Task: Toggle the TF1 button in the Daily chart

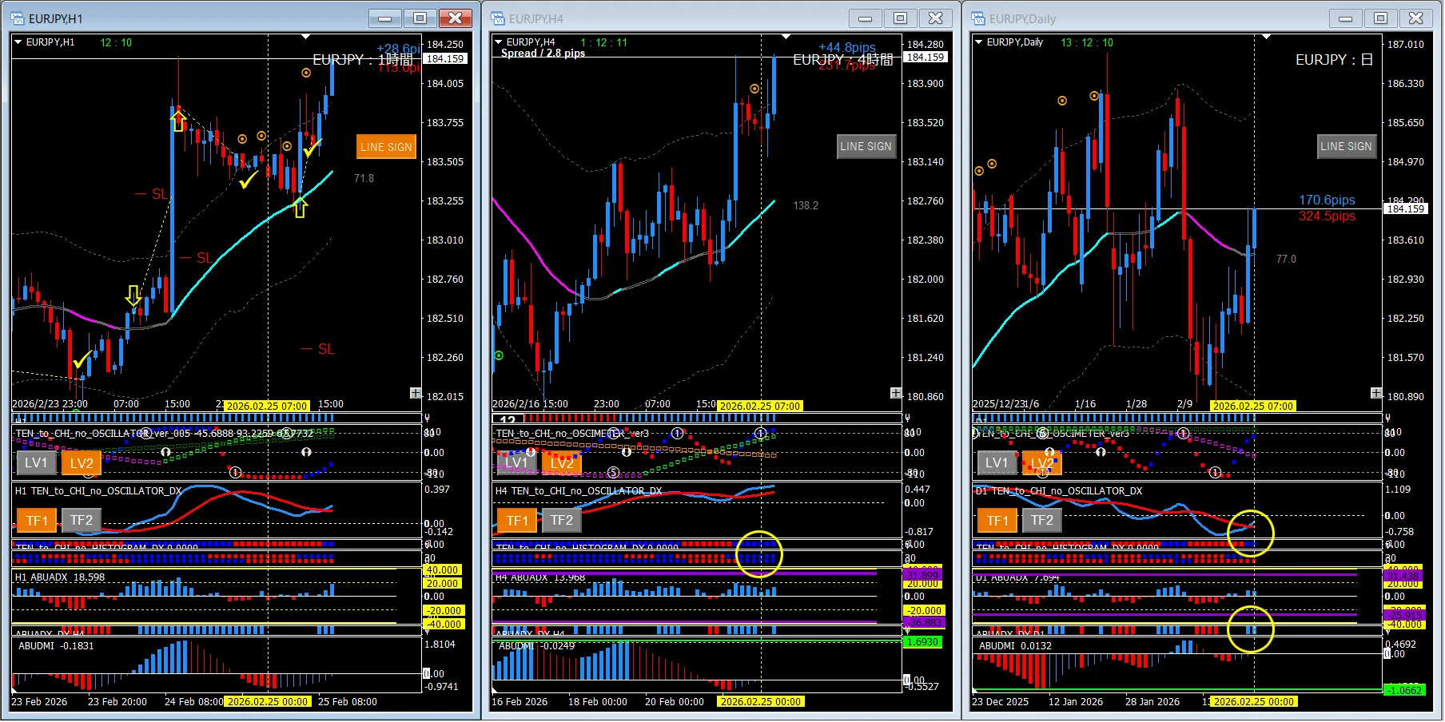Action: pos(997,521)
